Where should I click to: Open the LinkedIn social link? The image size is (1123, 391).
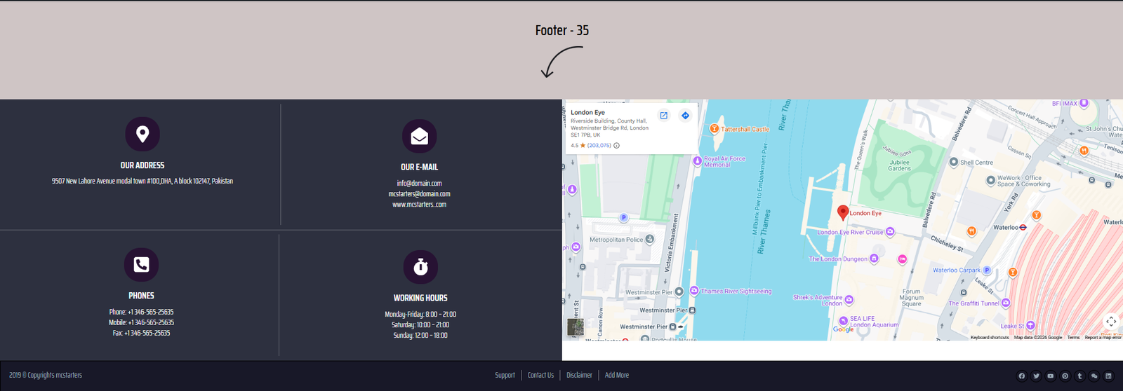[x=1108, y=376]
